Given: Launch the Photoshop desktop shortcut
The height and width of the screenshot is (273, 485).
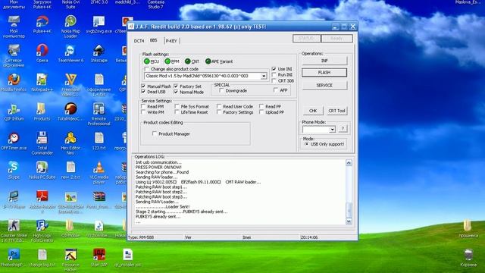Looking at the screenshot, I should [14, 255].
